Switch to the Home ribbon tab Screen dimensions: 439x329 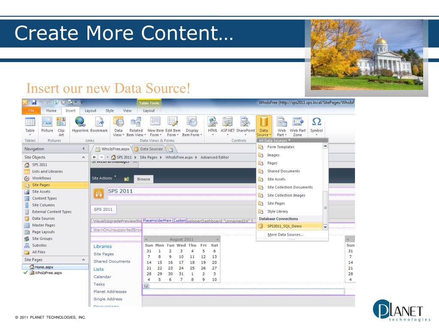tap(51, 111)
